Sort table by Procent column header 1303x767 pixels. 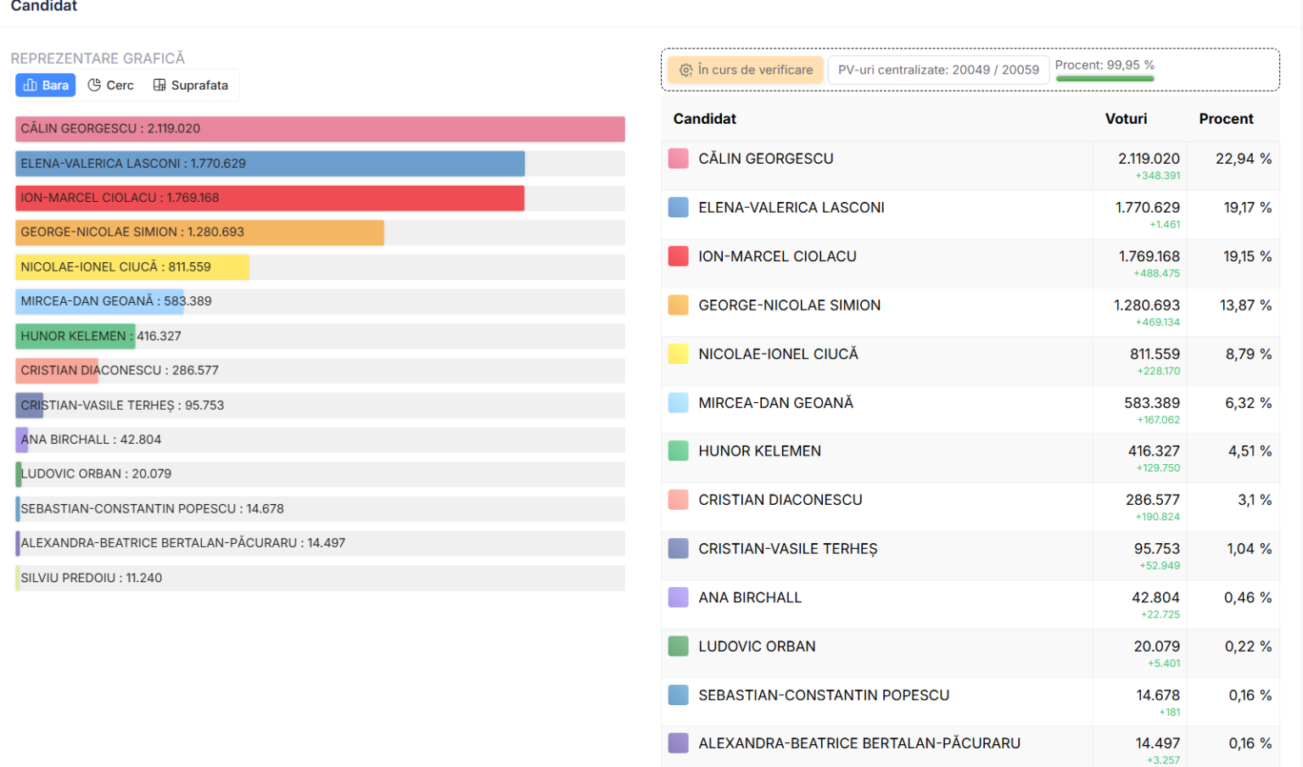coord(1225,119)
